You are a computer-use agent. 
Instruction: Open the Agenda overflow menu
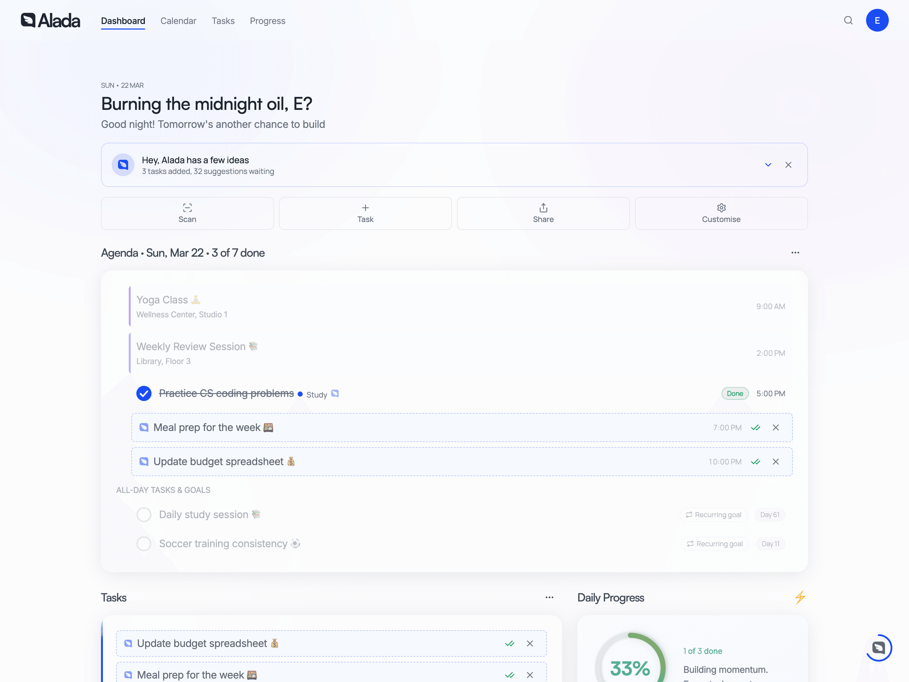795,252
